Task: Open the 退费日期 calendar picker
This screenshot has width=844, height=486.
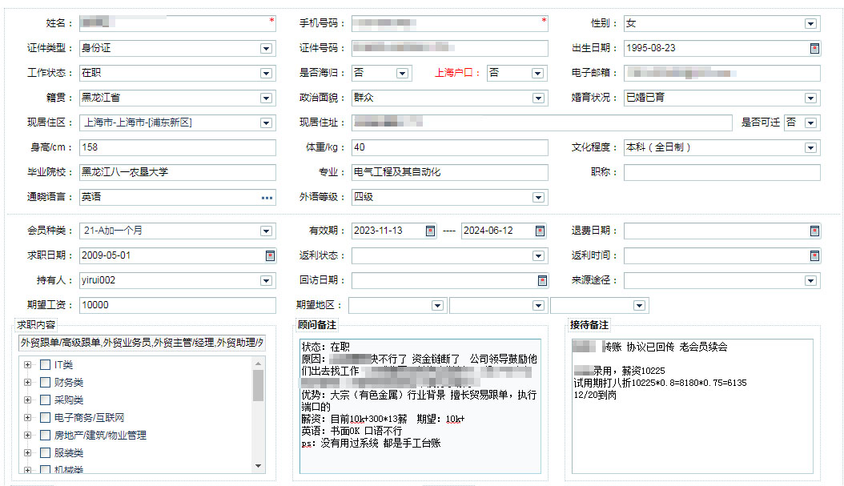Action: tap(814, 231)
